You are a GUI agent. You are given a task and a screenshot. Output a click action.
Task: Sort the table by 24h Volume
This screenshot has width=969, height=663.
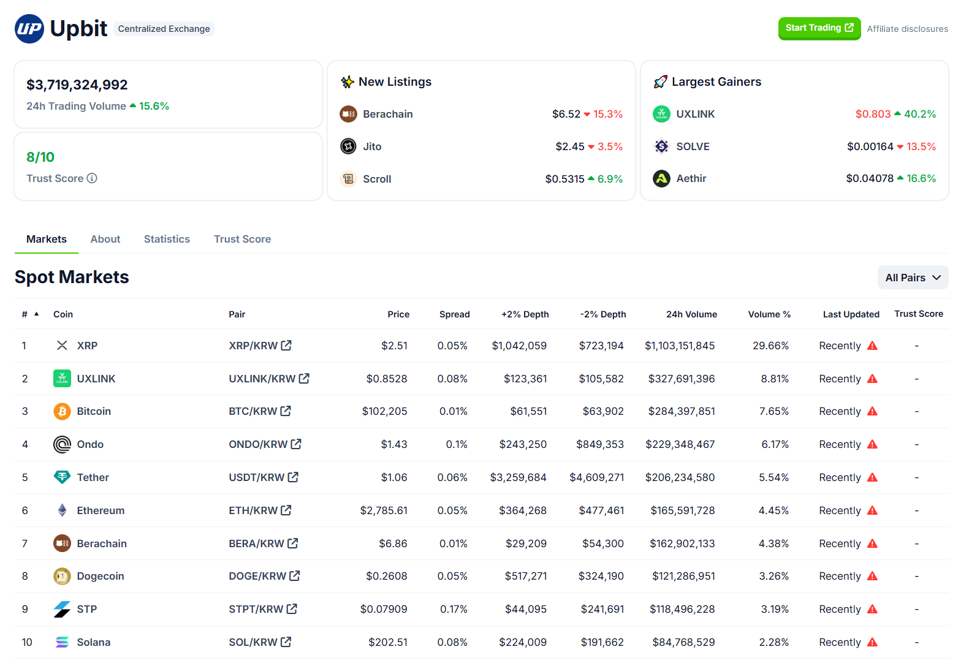691,314
